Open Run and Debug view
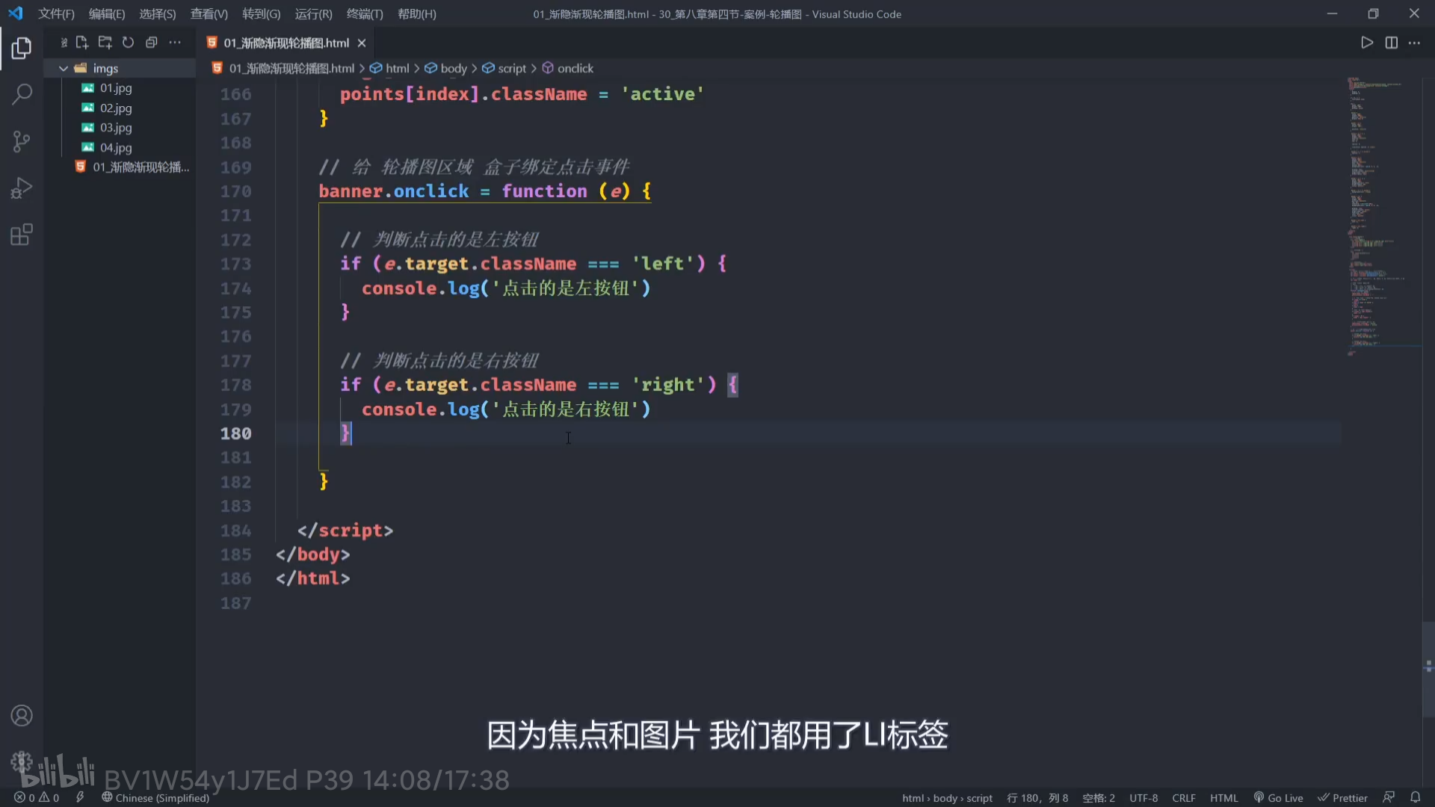Screen dimensions: 1435x807 point(22,188)
